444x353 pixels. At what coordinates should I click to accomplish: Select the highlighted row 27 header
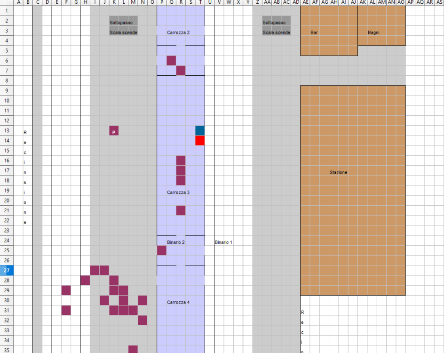(7, 271)
